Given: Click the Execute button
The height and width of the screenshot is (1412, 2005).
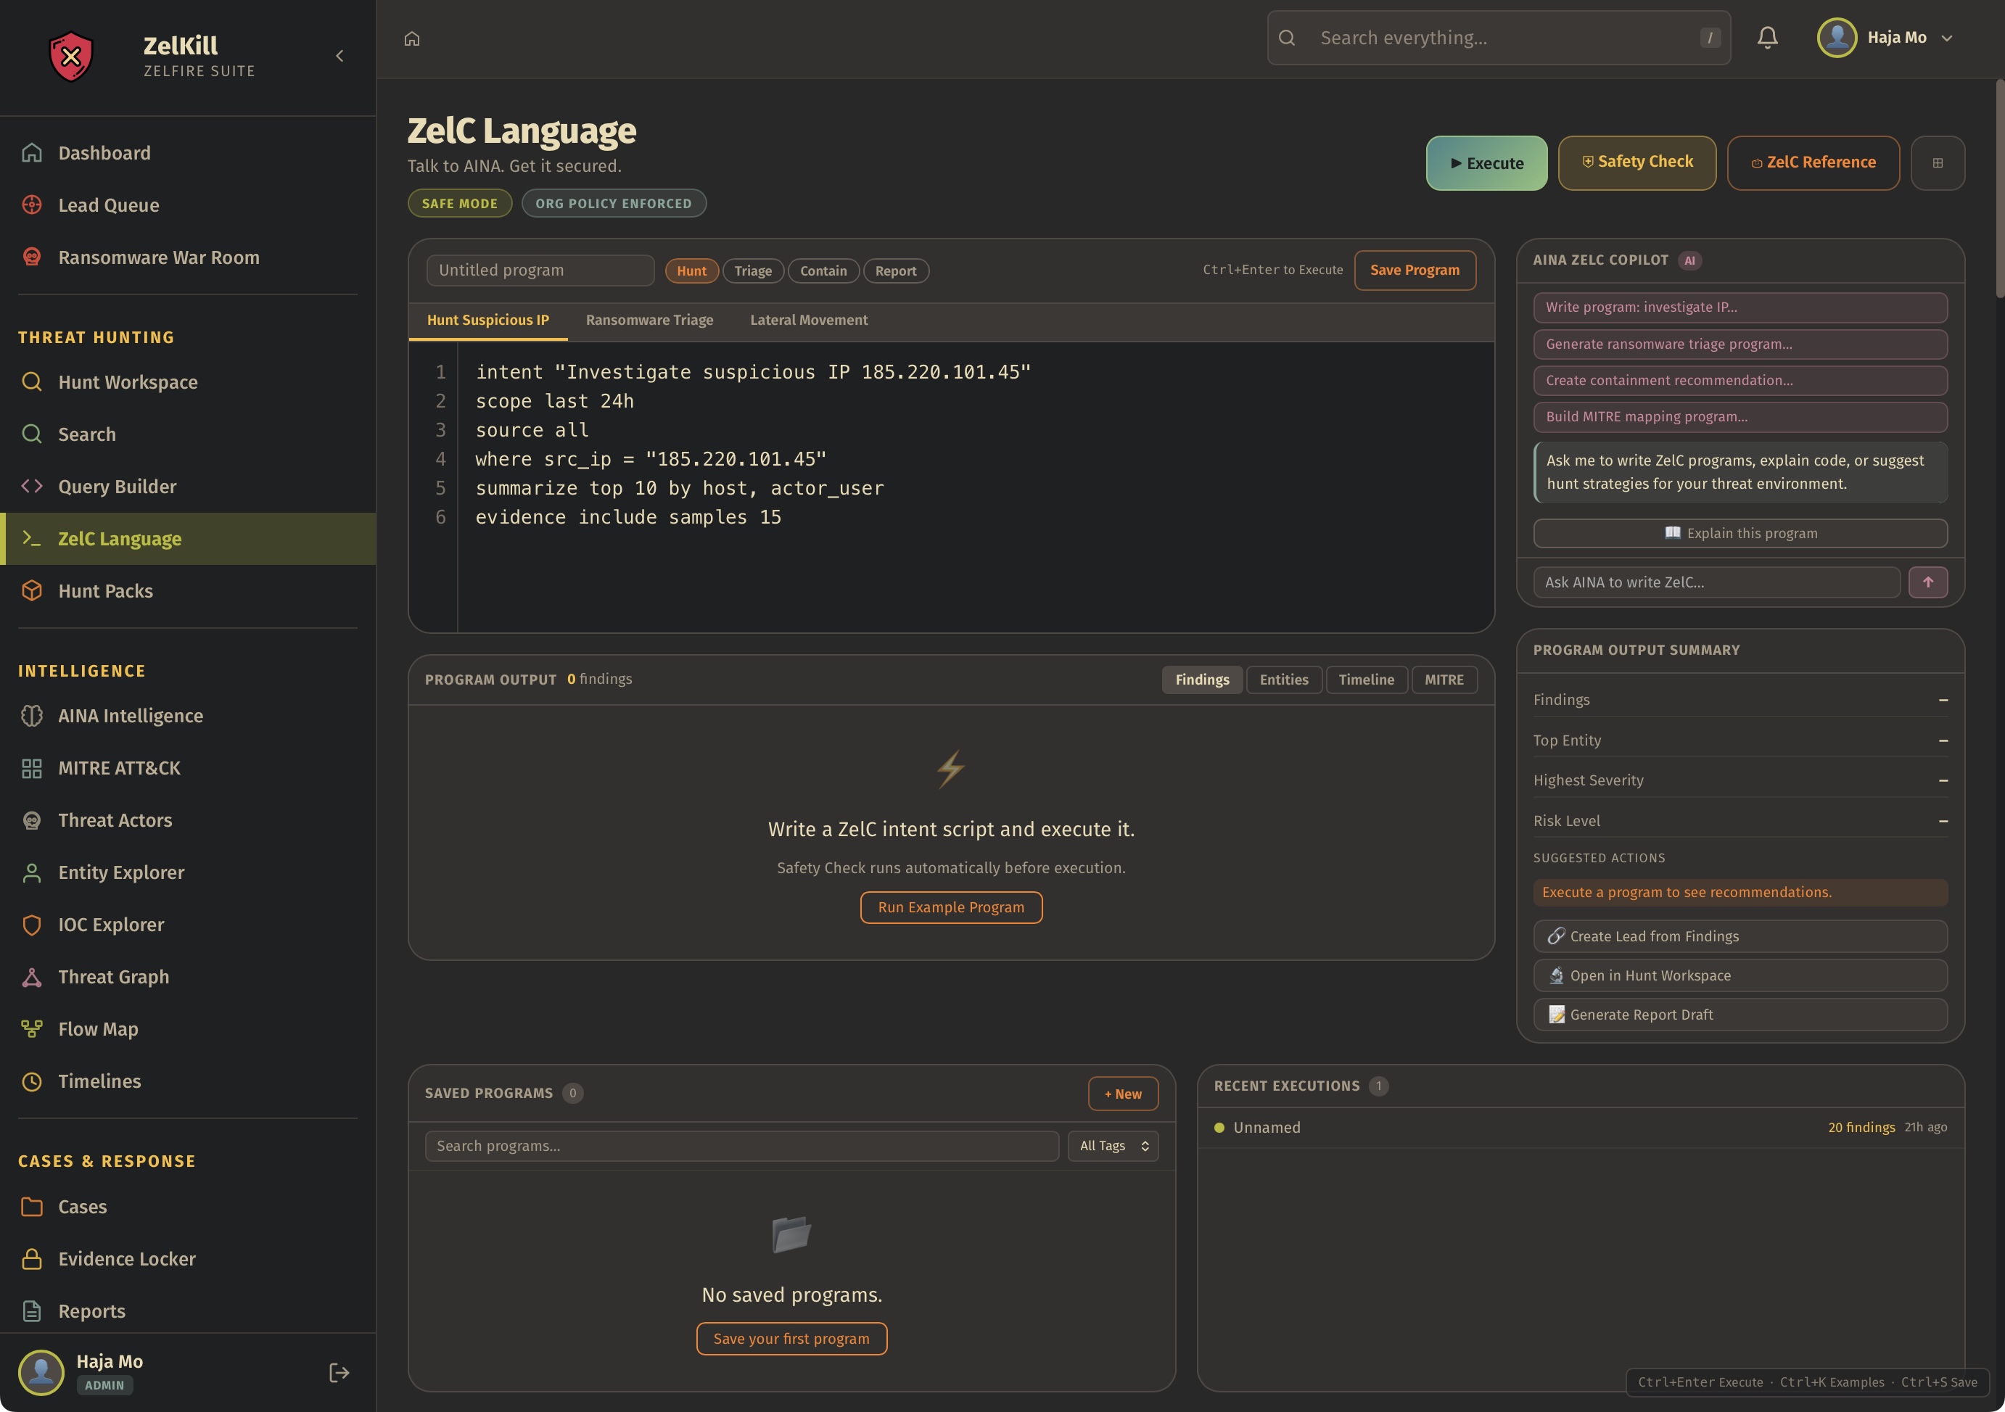Looking at the screenshot, I should (1486, 162).
